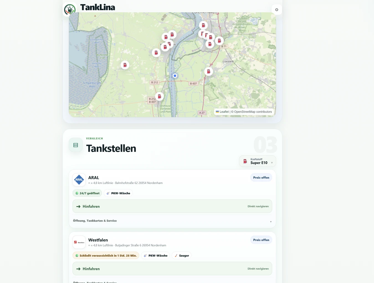Select the station marker beside B 212 / B 437
The width and height of the screenshot is (374, 283).
159,96
